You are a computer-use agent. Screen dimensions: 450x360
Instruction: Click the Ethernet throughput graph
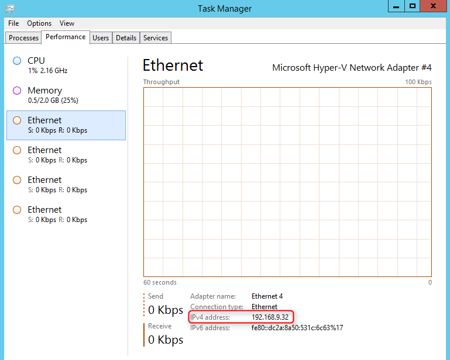coord(287,182)
